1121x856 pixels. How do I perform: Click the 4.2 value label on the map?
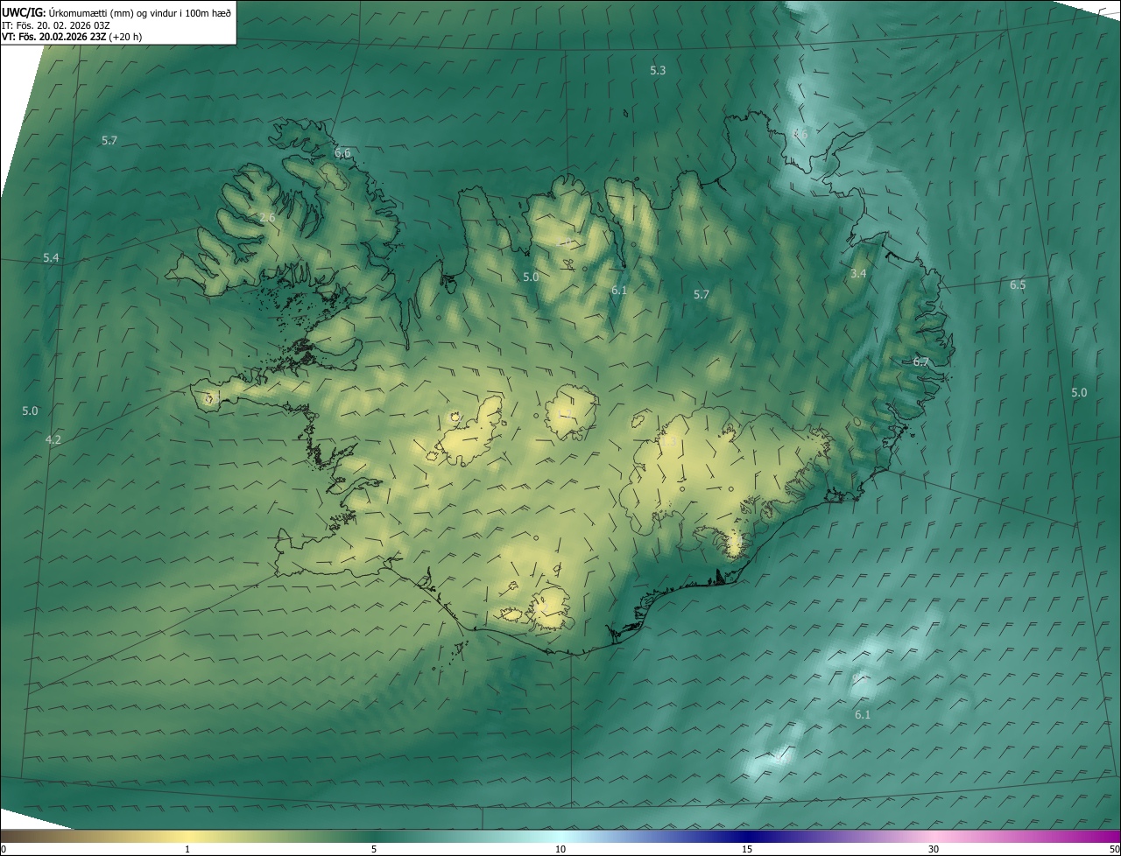tap(53, 439)
